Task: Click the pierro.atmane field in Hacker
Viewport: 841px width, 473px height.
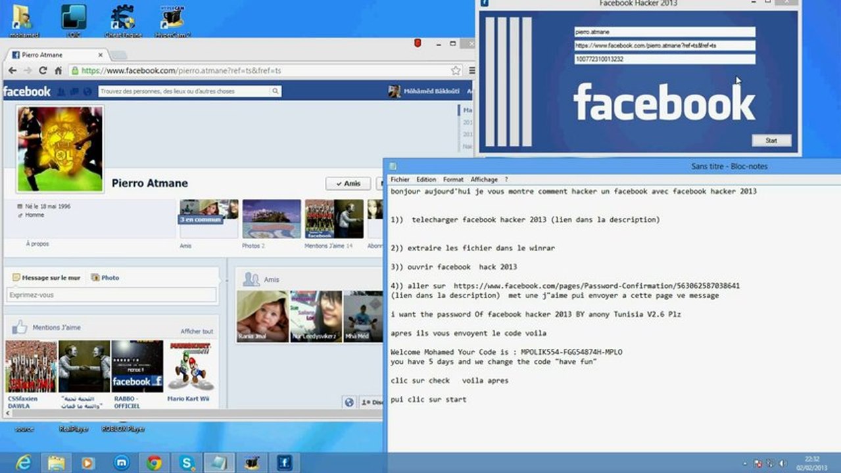Action: pyautogui.click(x=664, y=32)
